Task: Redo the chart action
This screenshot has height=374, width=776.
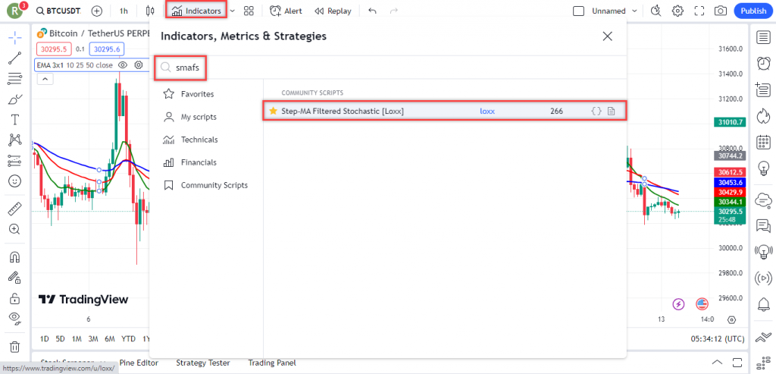Action: [x=394, y=11]
